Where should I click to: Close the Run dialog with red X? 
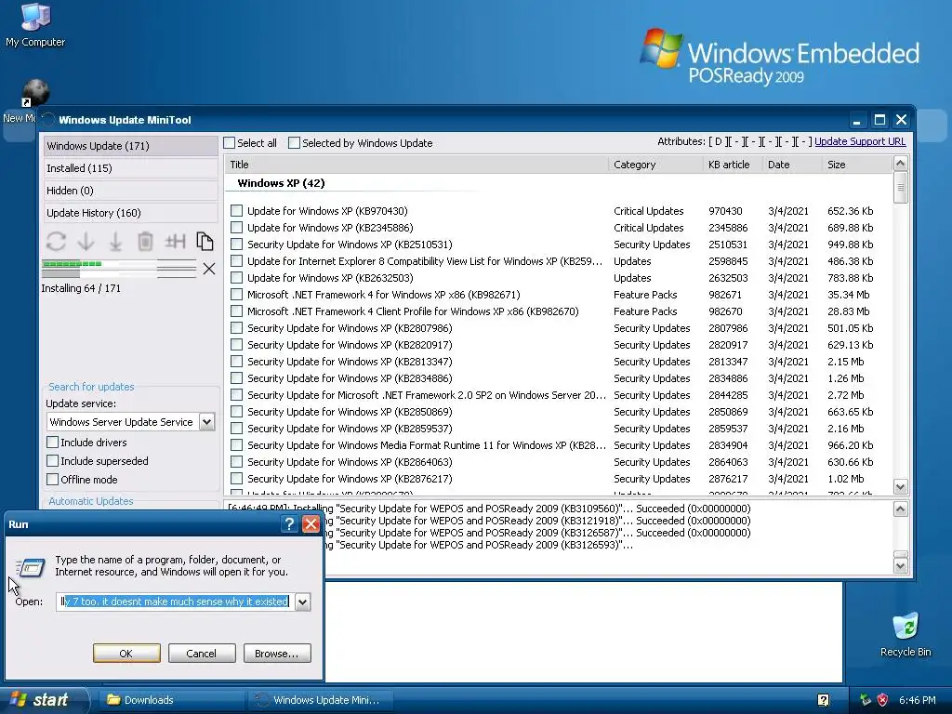(x=311, y=524)
